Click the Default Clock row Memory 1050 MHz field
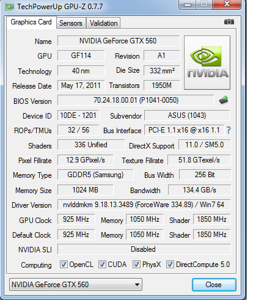The image size is (253, 300). point(145,235)
